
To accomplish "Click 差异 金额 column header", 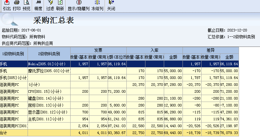I will (229, 57).
